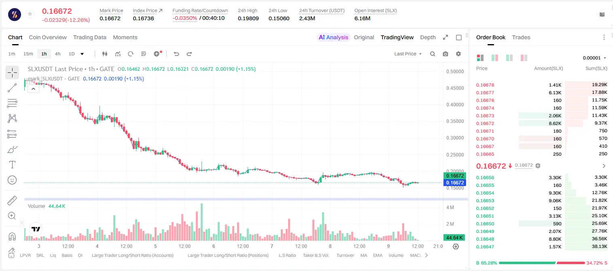Select the ruler measure tool
The image size is (613, 271).
coord(12,201)
